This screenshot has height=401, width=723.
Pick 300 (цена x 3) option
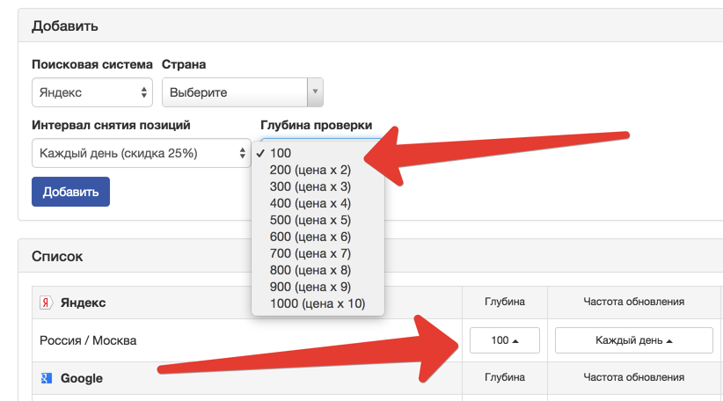point(310,186)
